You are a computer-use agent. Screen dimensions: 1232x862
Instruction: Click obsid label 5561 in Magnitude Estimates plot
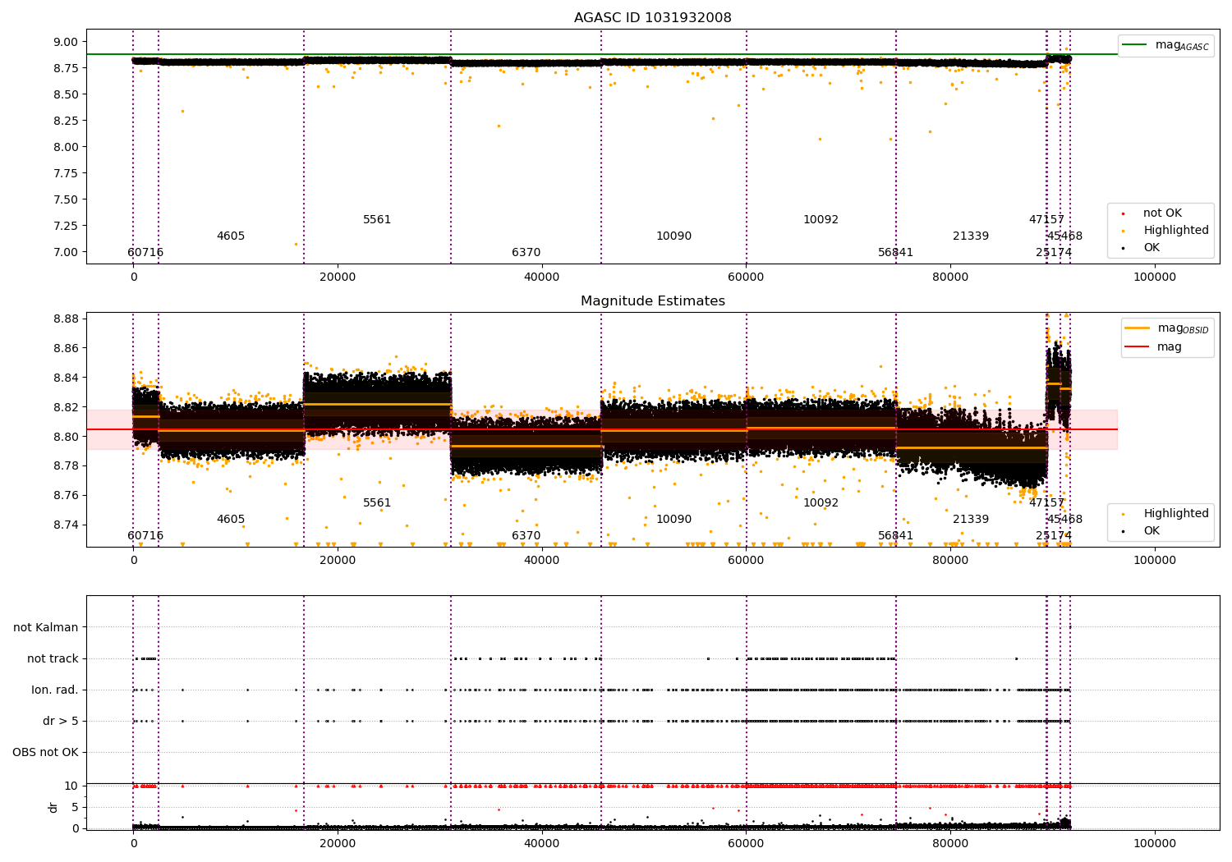click(x=377, y=503)
